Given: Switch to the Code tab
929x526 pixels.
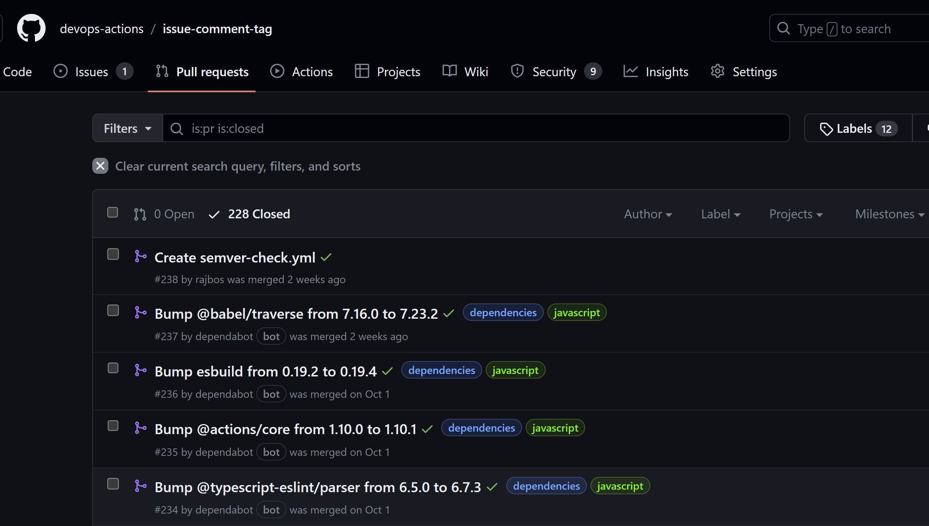Looking at the screenshot, I should [x=17, y=72].
